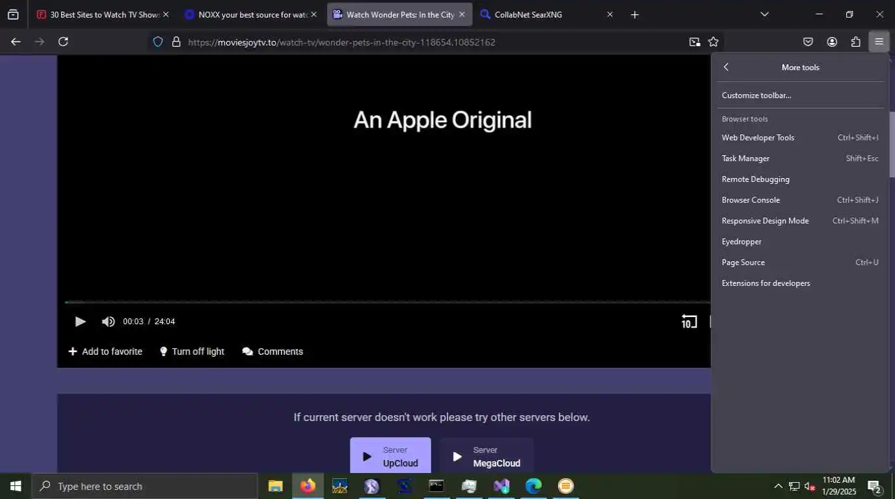Open the list all tabs dropdown arrow

(764, 14)
